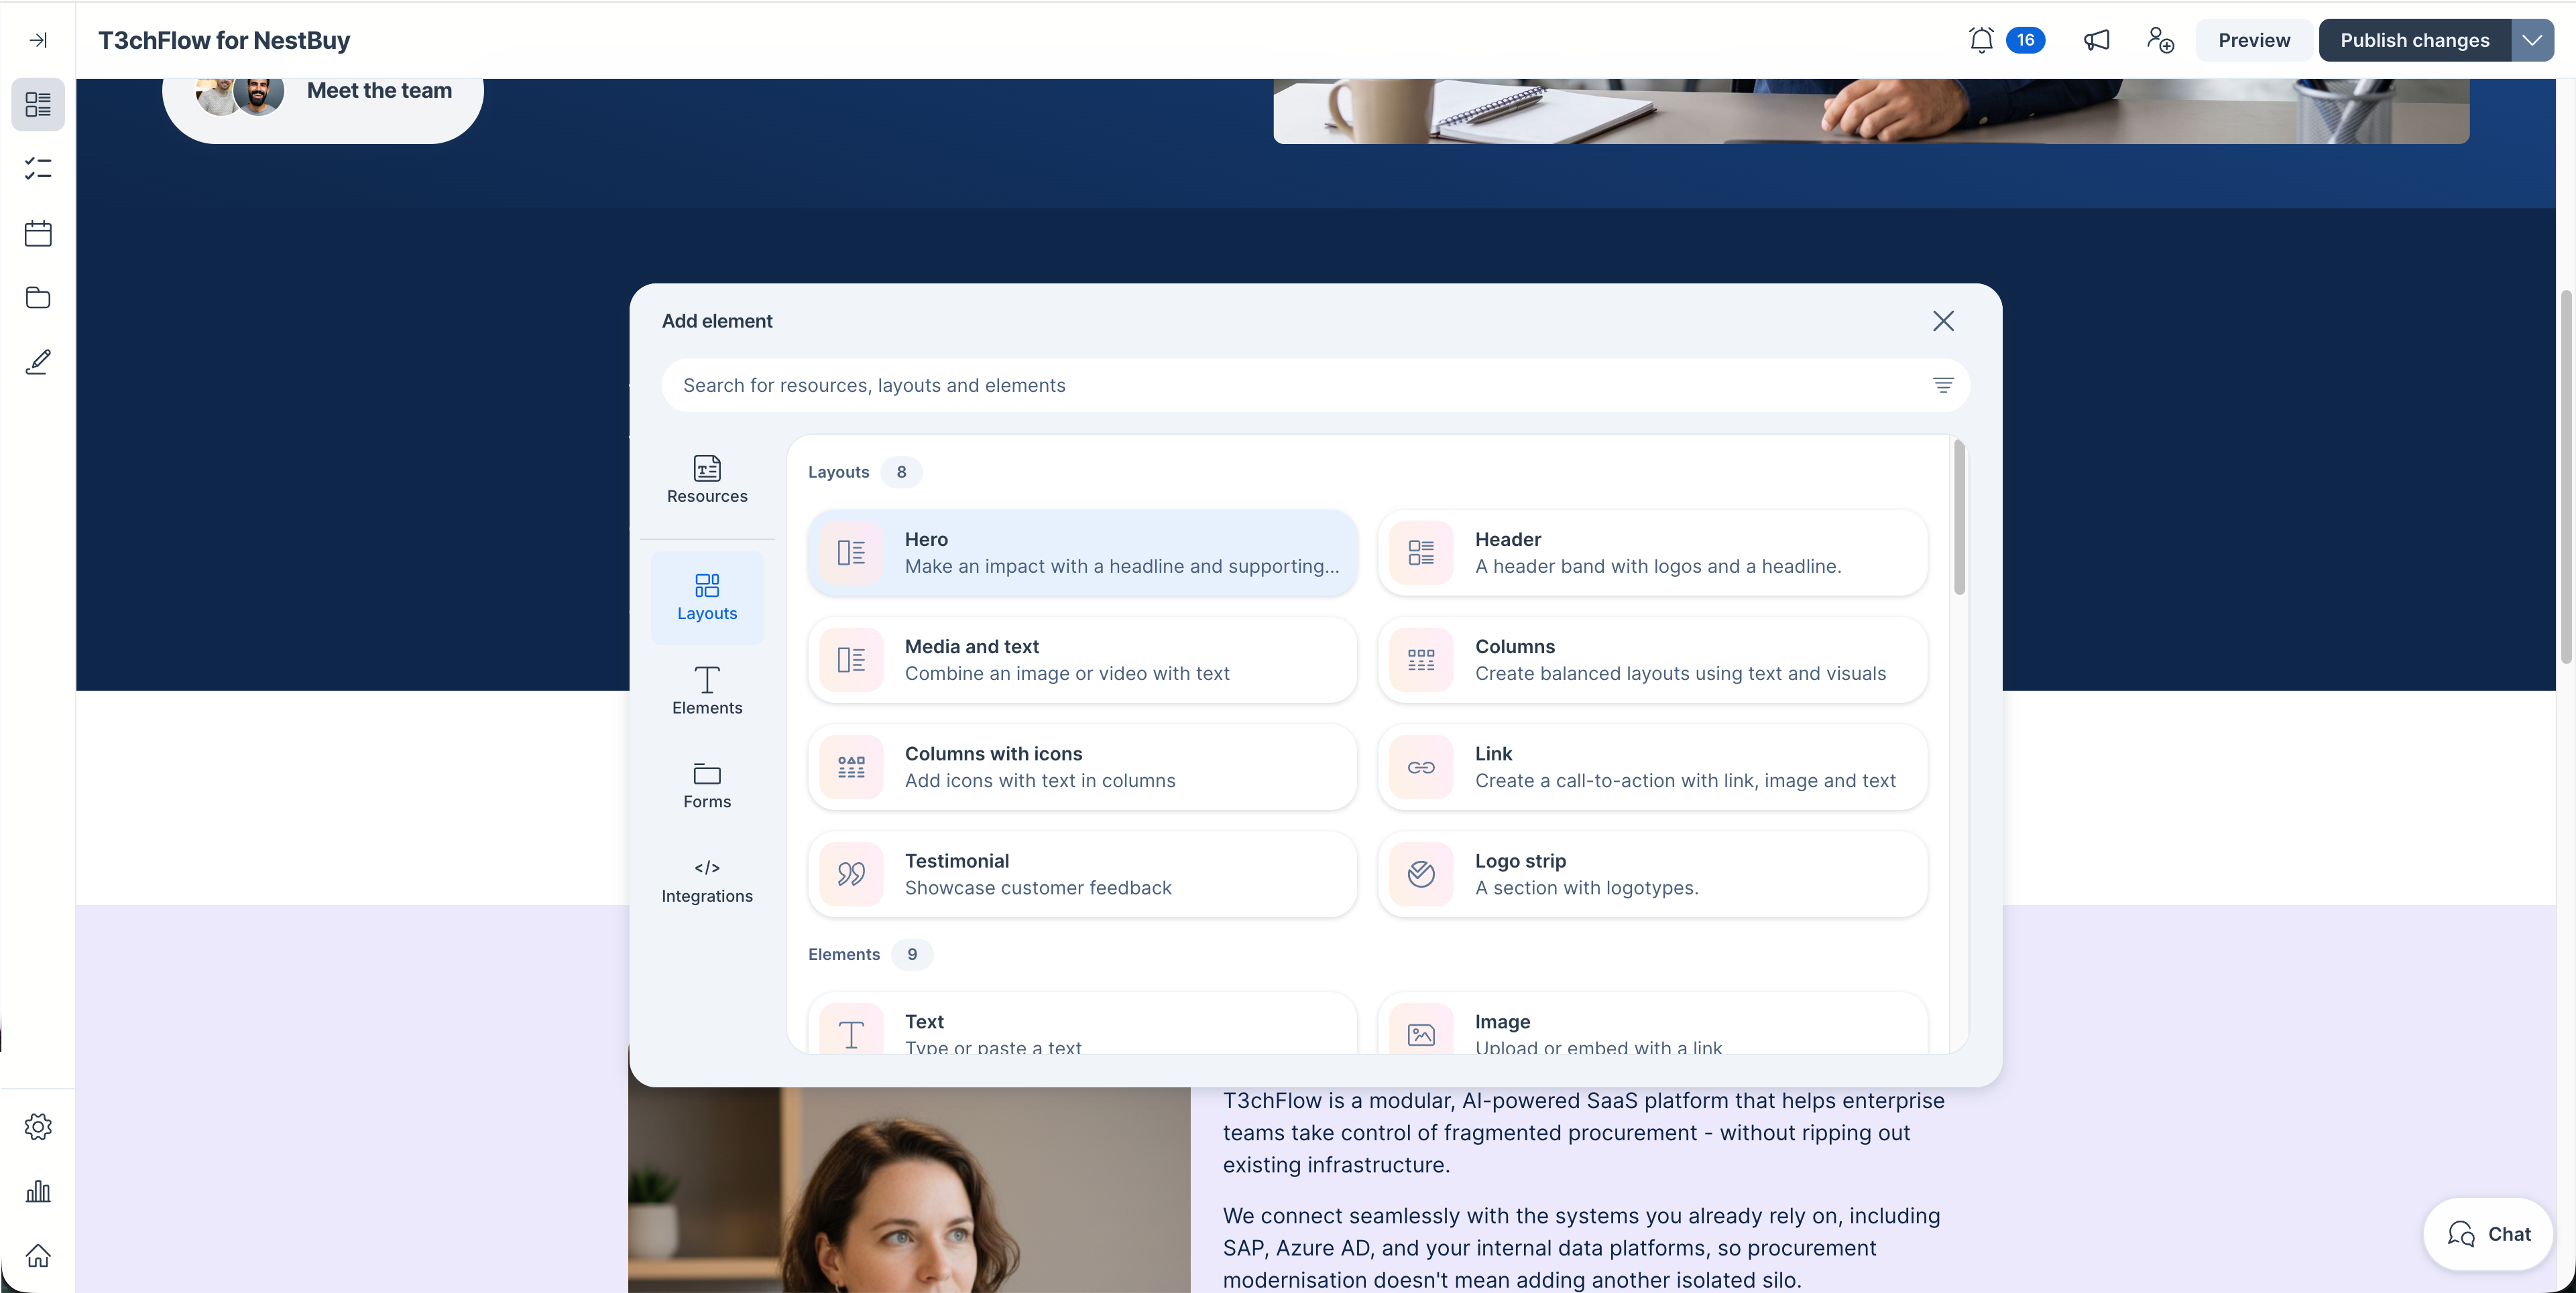Open the megaphone announcements icon
The width and height of the screenshot is (2576, 1293).
tap(2096, 40)
